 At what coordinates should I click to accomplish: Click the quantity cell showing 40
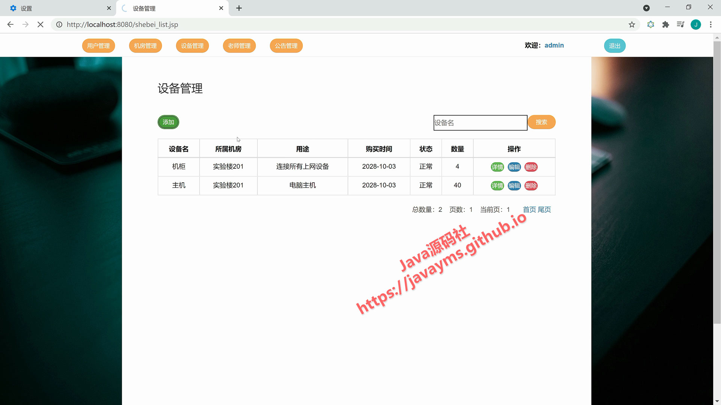pyautogui.click(x=457, y=185)
